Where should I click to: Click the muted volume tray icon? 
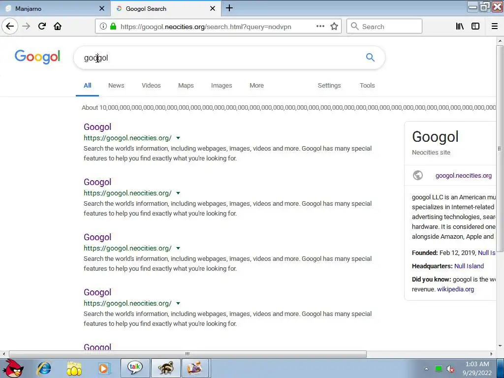(x=450, y=369)
